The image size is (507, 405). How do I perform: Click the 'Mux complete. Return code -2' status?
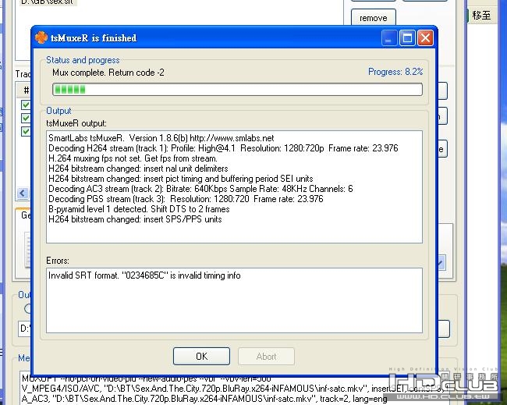pyautogui.click(x=108, y=73)
